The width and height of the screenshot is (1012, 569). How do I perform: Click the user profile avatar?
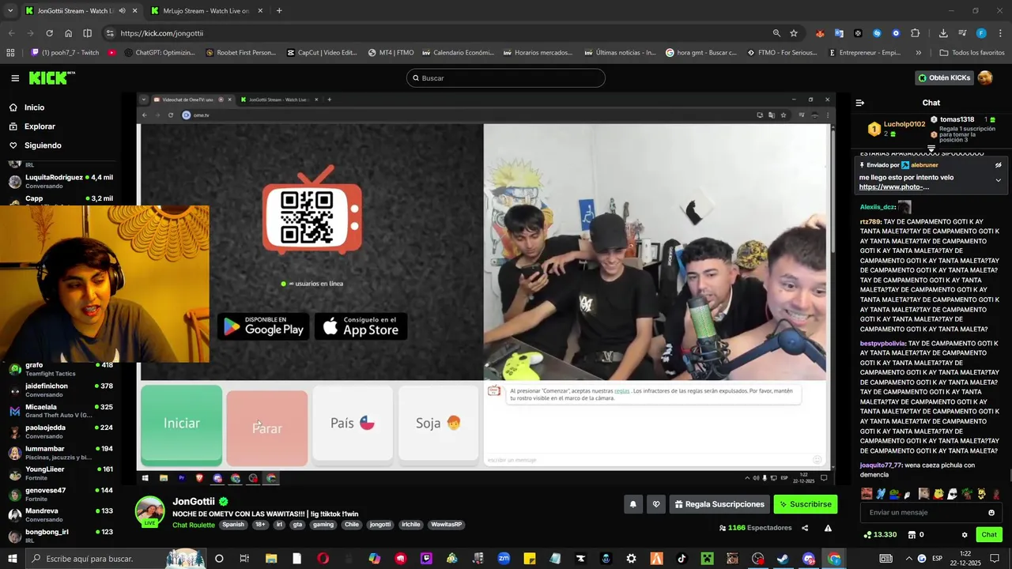click(985, 77)
